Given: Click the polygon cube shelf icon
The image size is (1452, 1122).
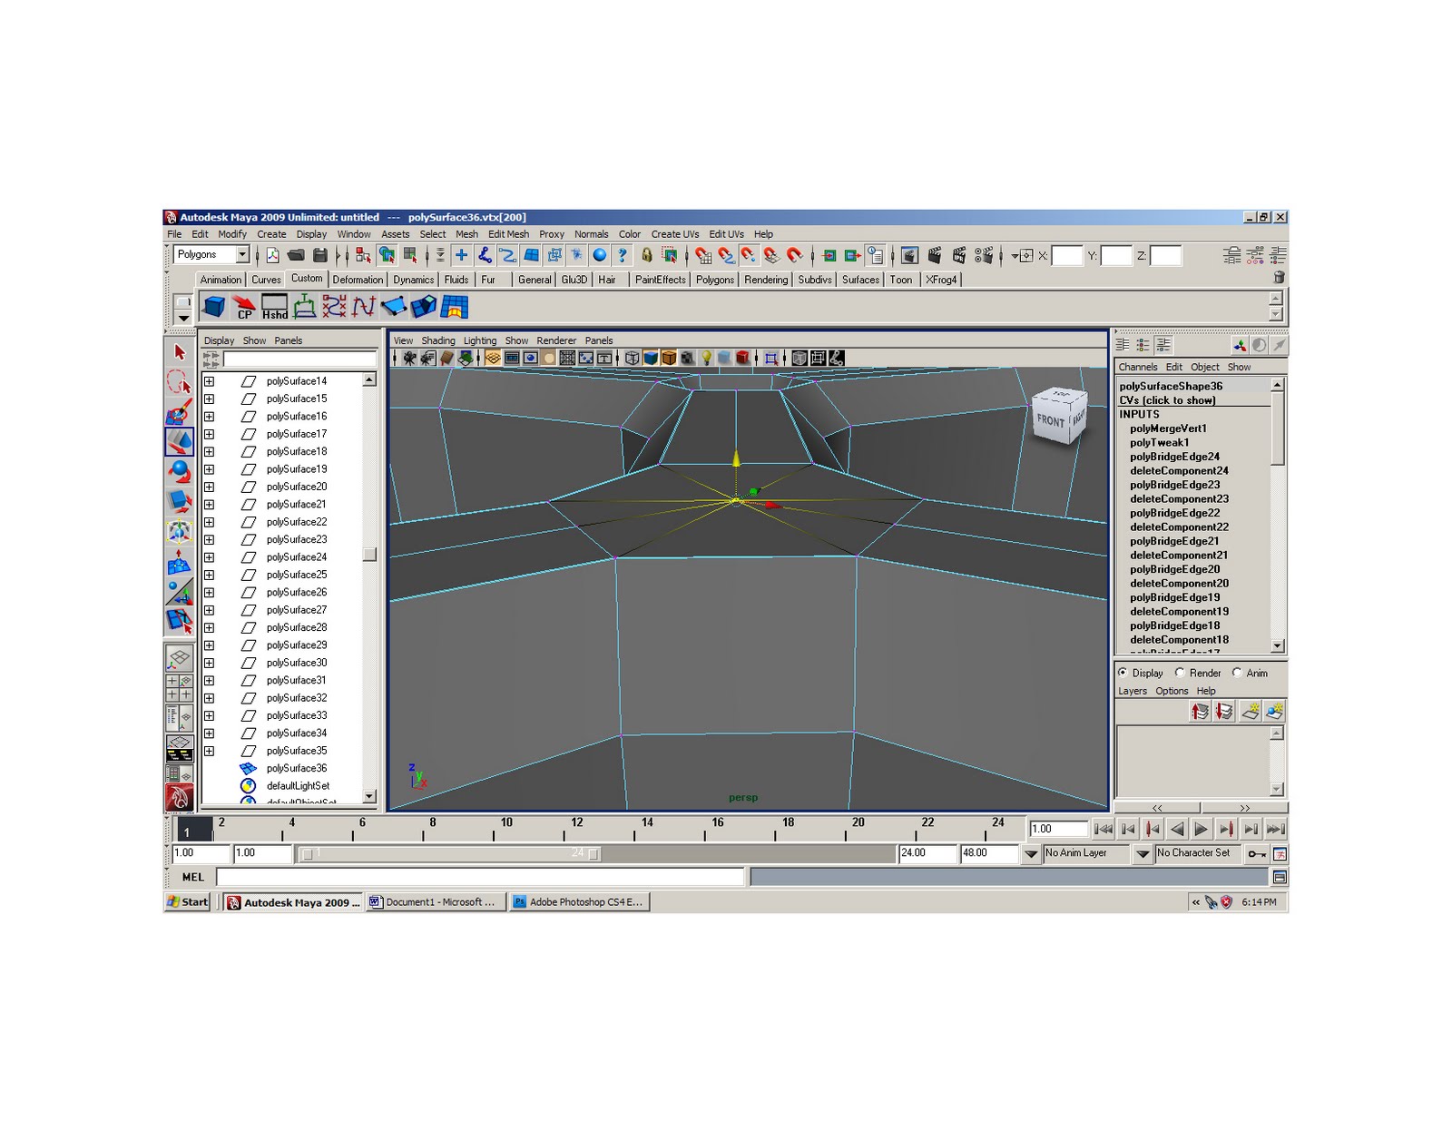Looking at the screenshot, I should tap(214, 307).
